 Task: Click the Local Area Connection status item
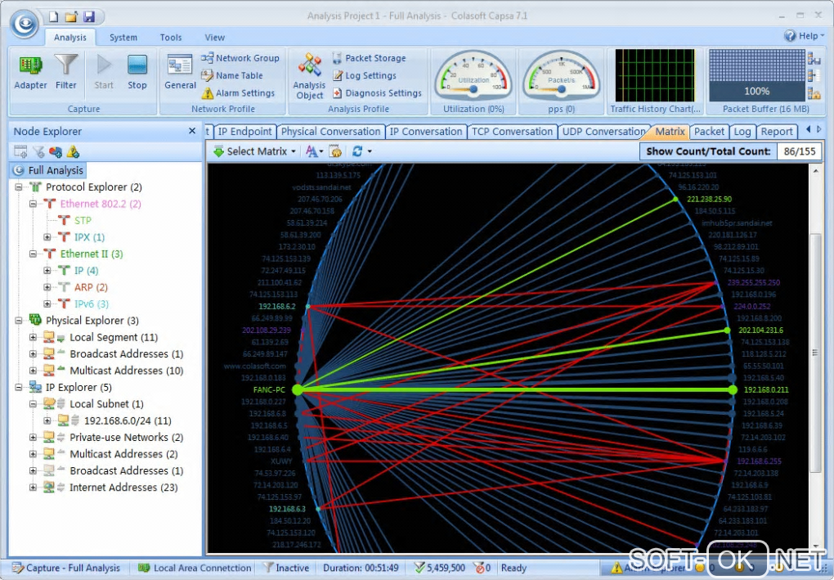[x=195, y=568]
